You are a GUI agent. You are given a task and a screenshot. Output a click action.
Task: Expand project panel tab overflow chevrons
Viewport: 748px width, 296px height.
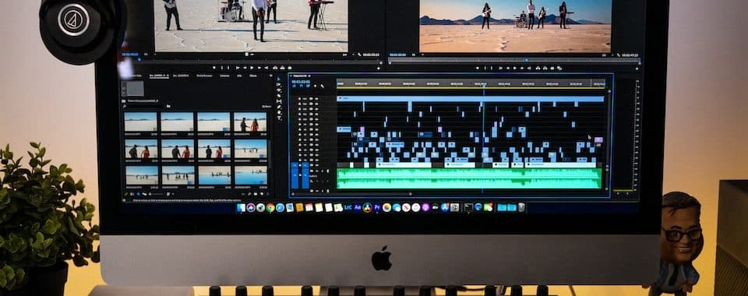[x=271, y=76]
